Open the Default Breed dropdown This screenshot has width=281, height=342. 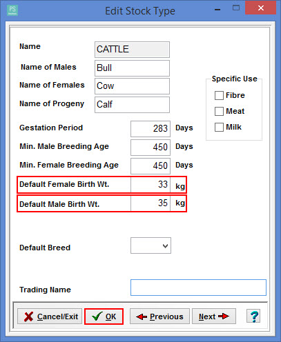tap(151, 245)
